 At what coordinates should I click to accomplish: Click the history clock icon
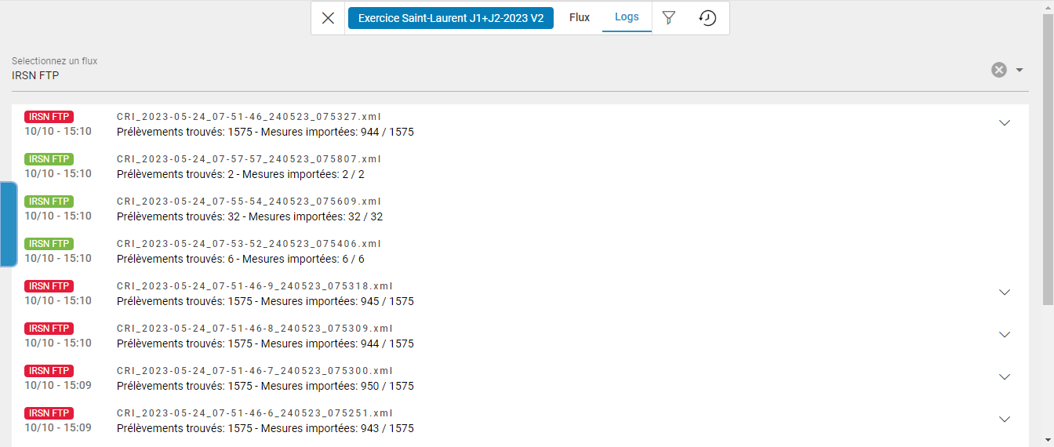(707, 18)
